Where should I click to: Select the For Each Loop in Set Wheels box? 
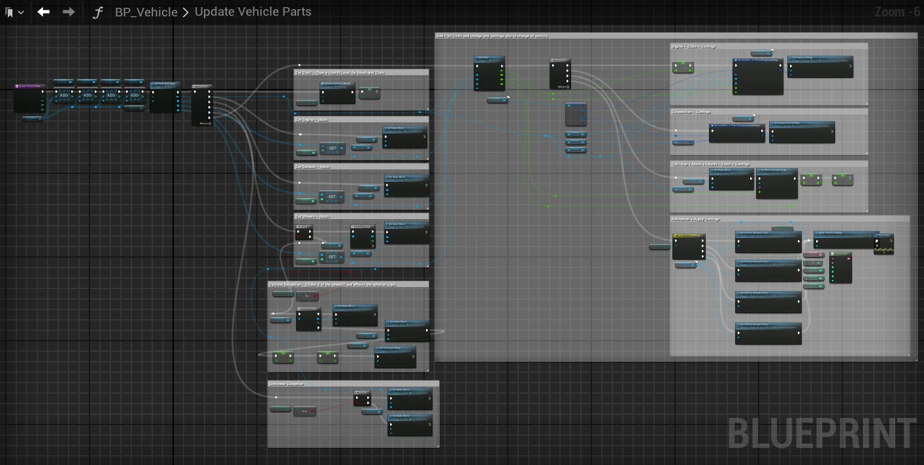point(363,237)
